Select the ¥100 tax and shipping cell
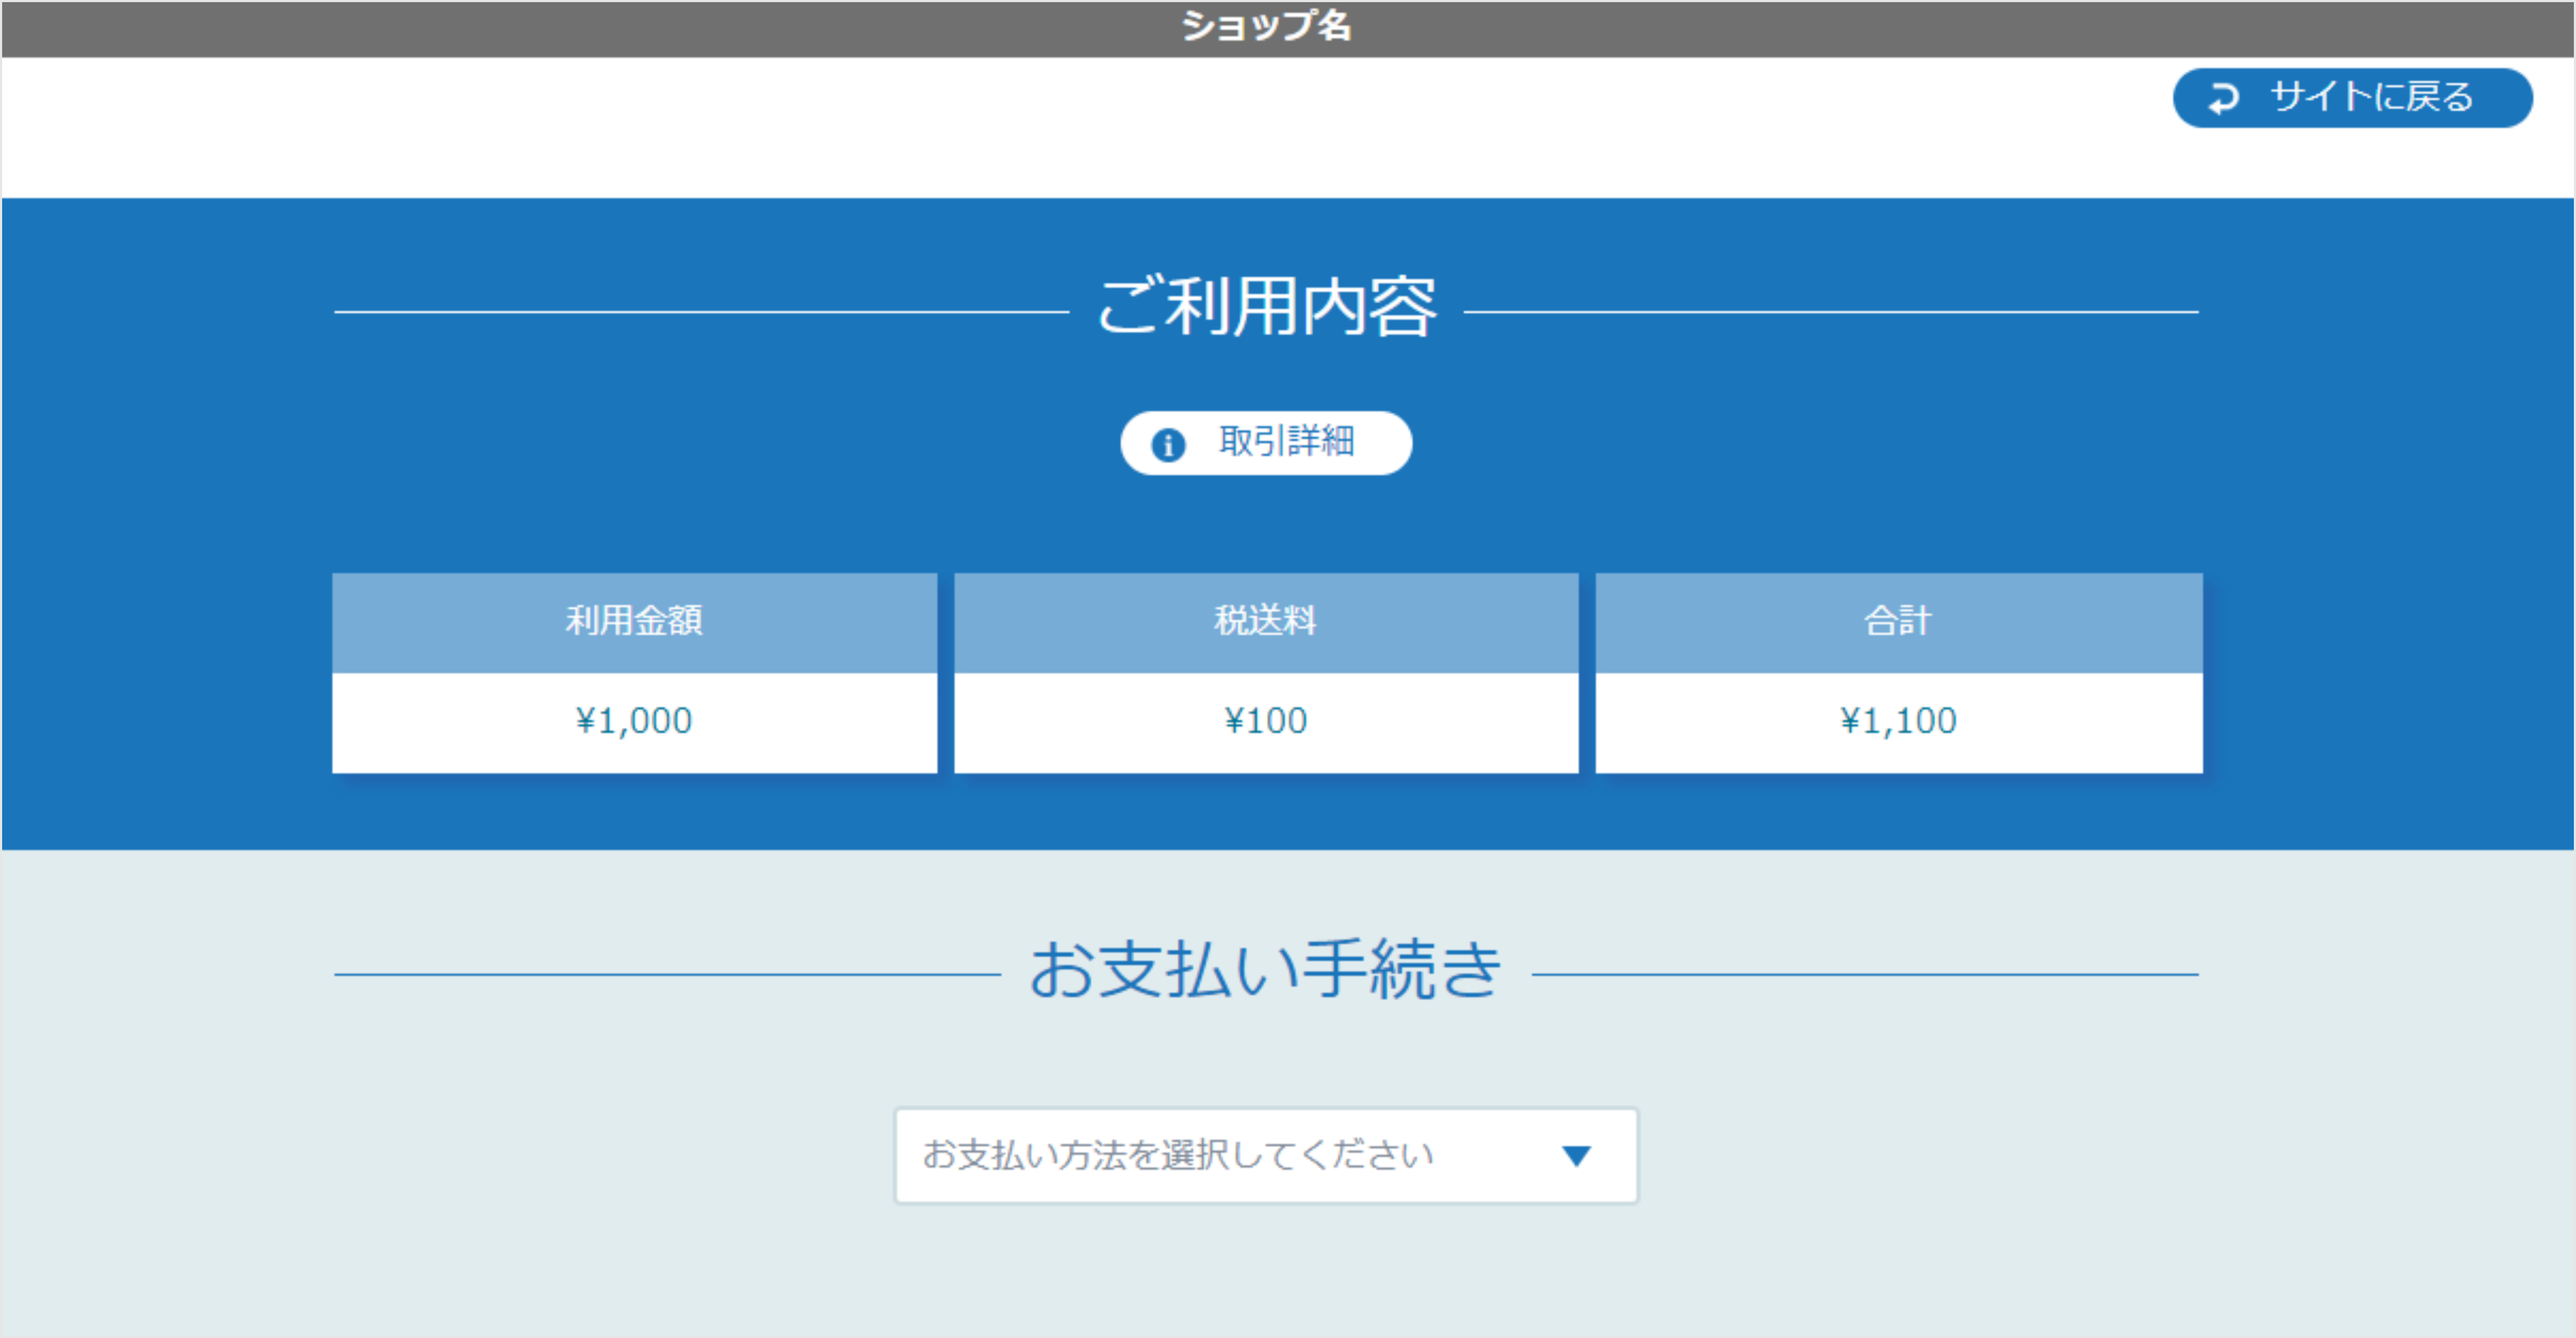Screen dimensions: 2576x1338 point(1266,719)
